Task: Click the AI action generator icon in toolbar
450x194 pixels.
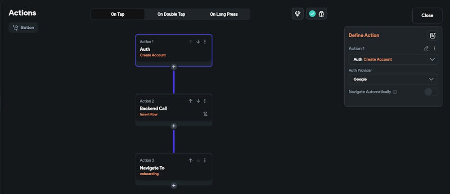Action: [297, 14]
